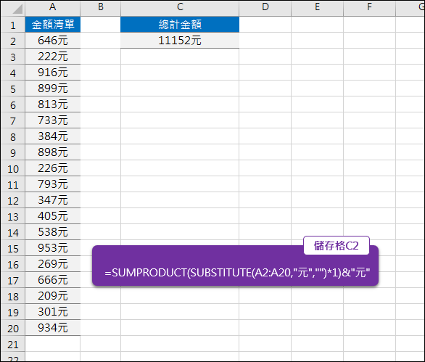Select cell containing 813元

click(x=53, y=104)
